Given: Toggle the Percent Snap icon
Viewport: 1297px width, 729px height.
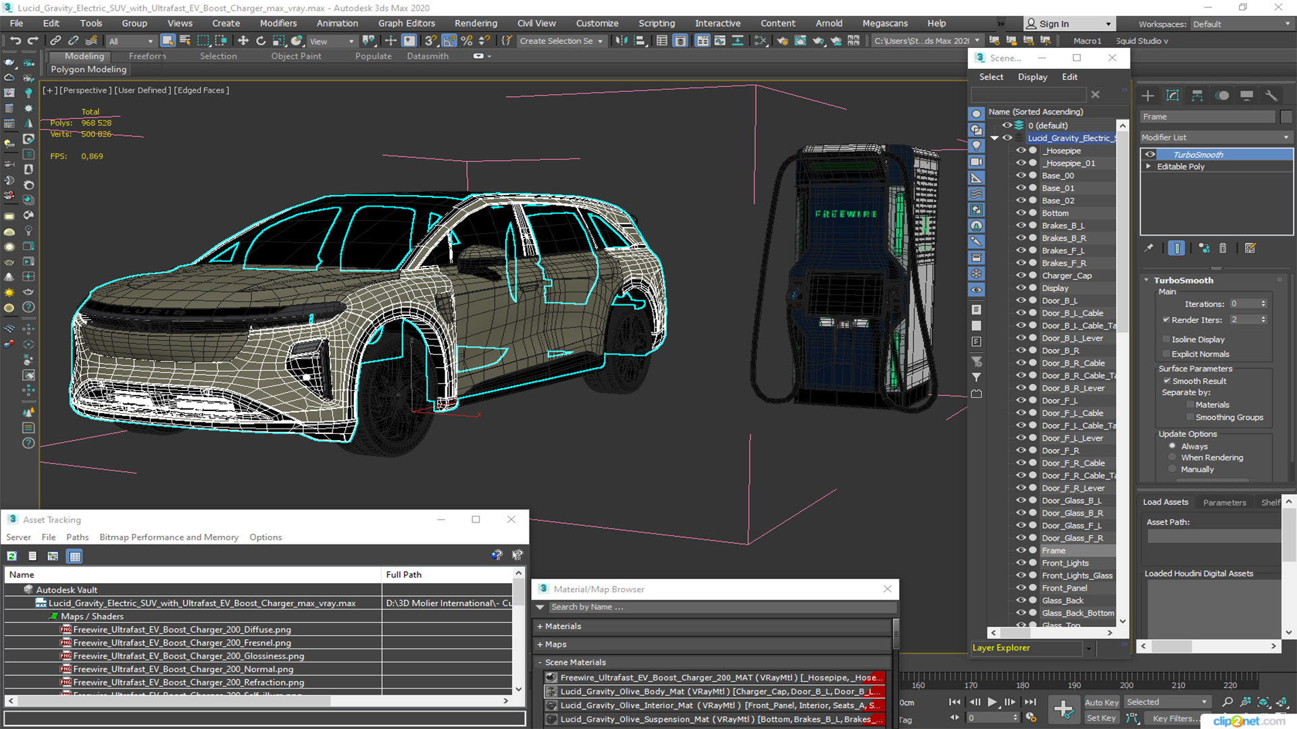Looking at the screenshot, I should [467, 40].
